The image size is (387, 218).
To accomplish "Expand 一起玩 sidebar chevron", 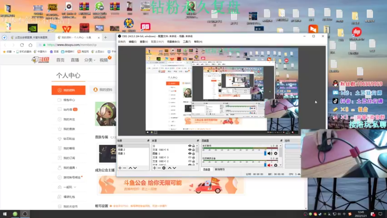I will click(75, 187).
